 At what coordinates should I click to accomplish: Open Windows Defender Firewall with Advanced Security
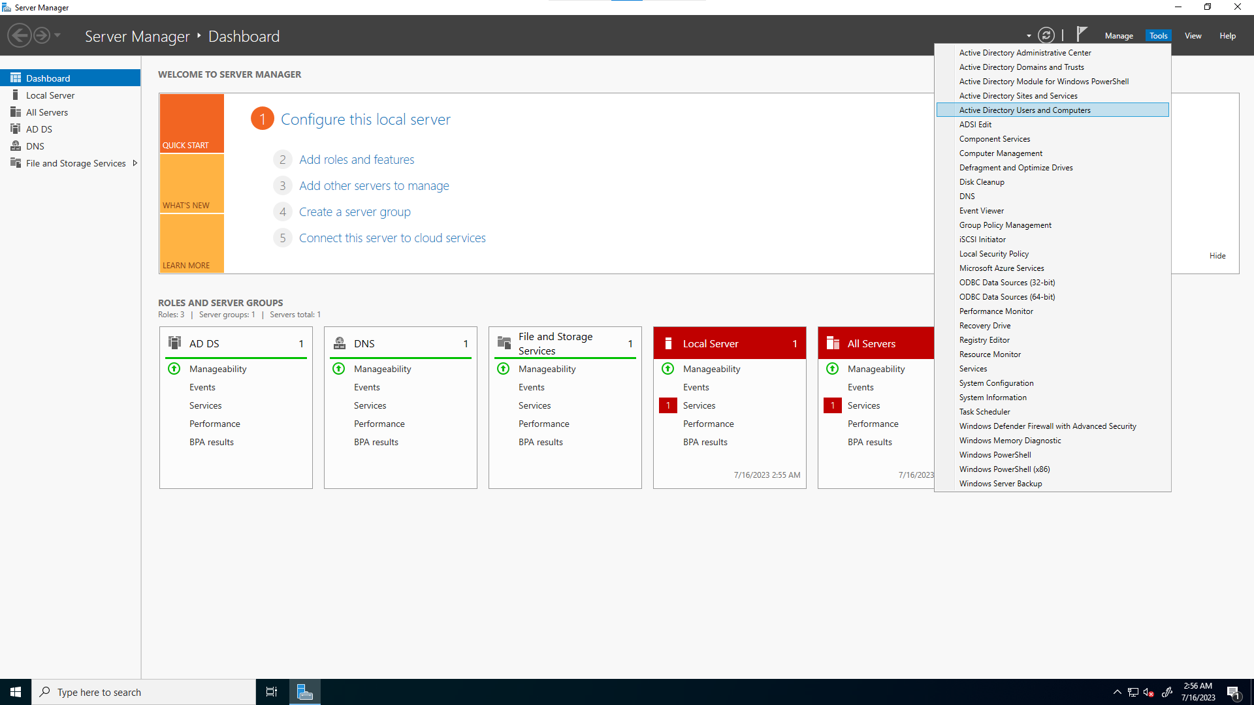click(x=1052, y=426)
